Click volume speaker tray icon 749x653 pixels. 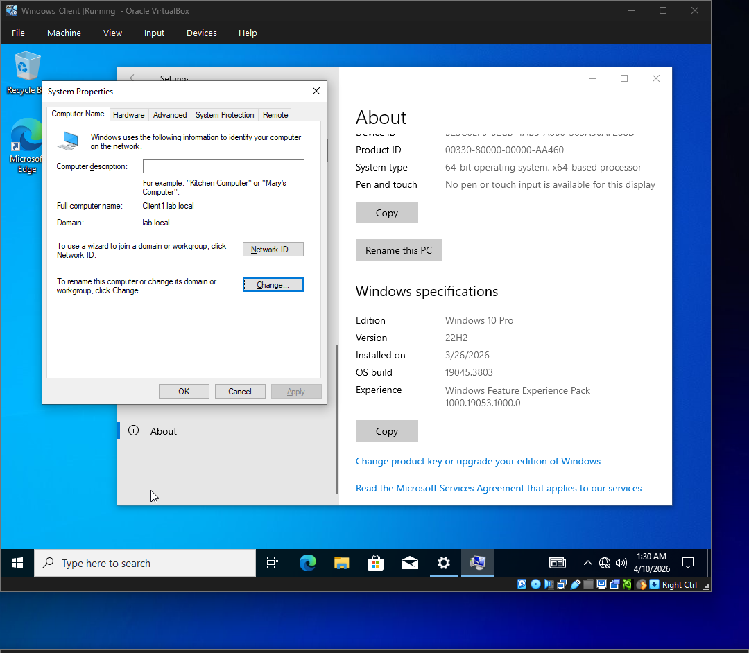coord(621,564)
